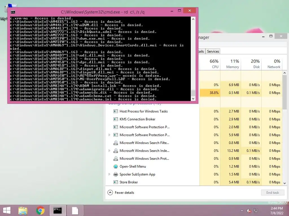Open the network tray icon

(x=256, y=211)
